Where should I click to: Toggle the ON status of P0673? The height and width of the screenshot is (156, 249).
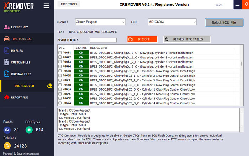pyautogui.click(x=81, y=62)
